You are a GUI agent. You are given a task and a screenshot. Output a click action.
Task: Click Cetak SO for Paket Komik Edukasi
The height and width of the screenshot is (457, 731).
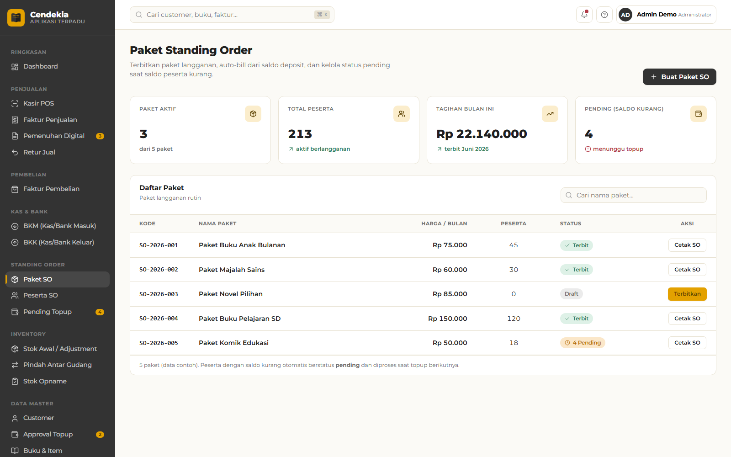click(687, 343)
